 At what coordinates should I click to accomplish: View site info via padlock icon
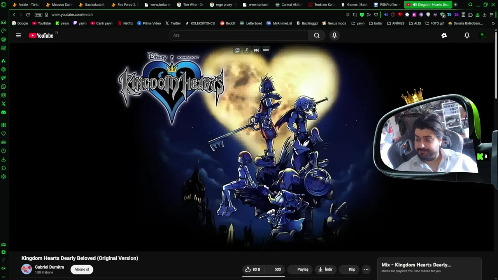coord(47,14)
